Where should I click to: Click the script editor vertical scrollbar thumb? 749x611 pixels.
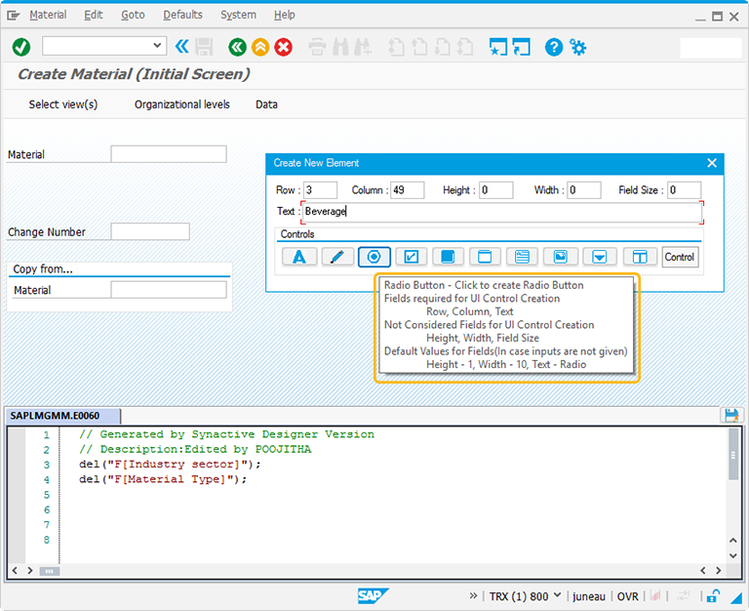(x=733, y=455)
